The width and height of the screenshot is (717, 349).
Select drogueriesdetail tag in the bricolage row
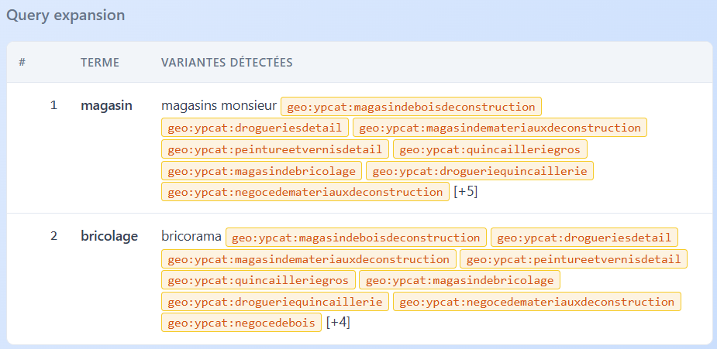click(584, 238)
